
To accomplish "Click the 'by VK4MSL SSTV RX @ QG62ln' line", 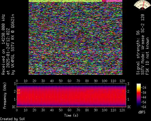I will point(13,44).
